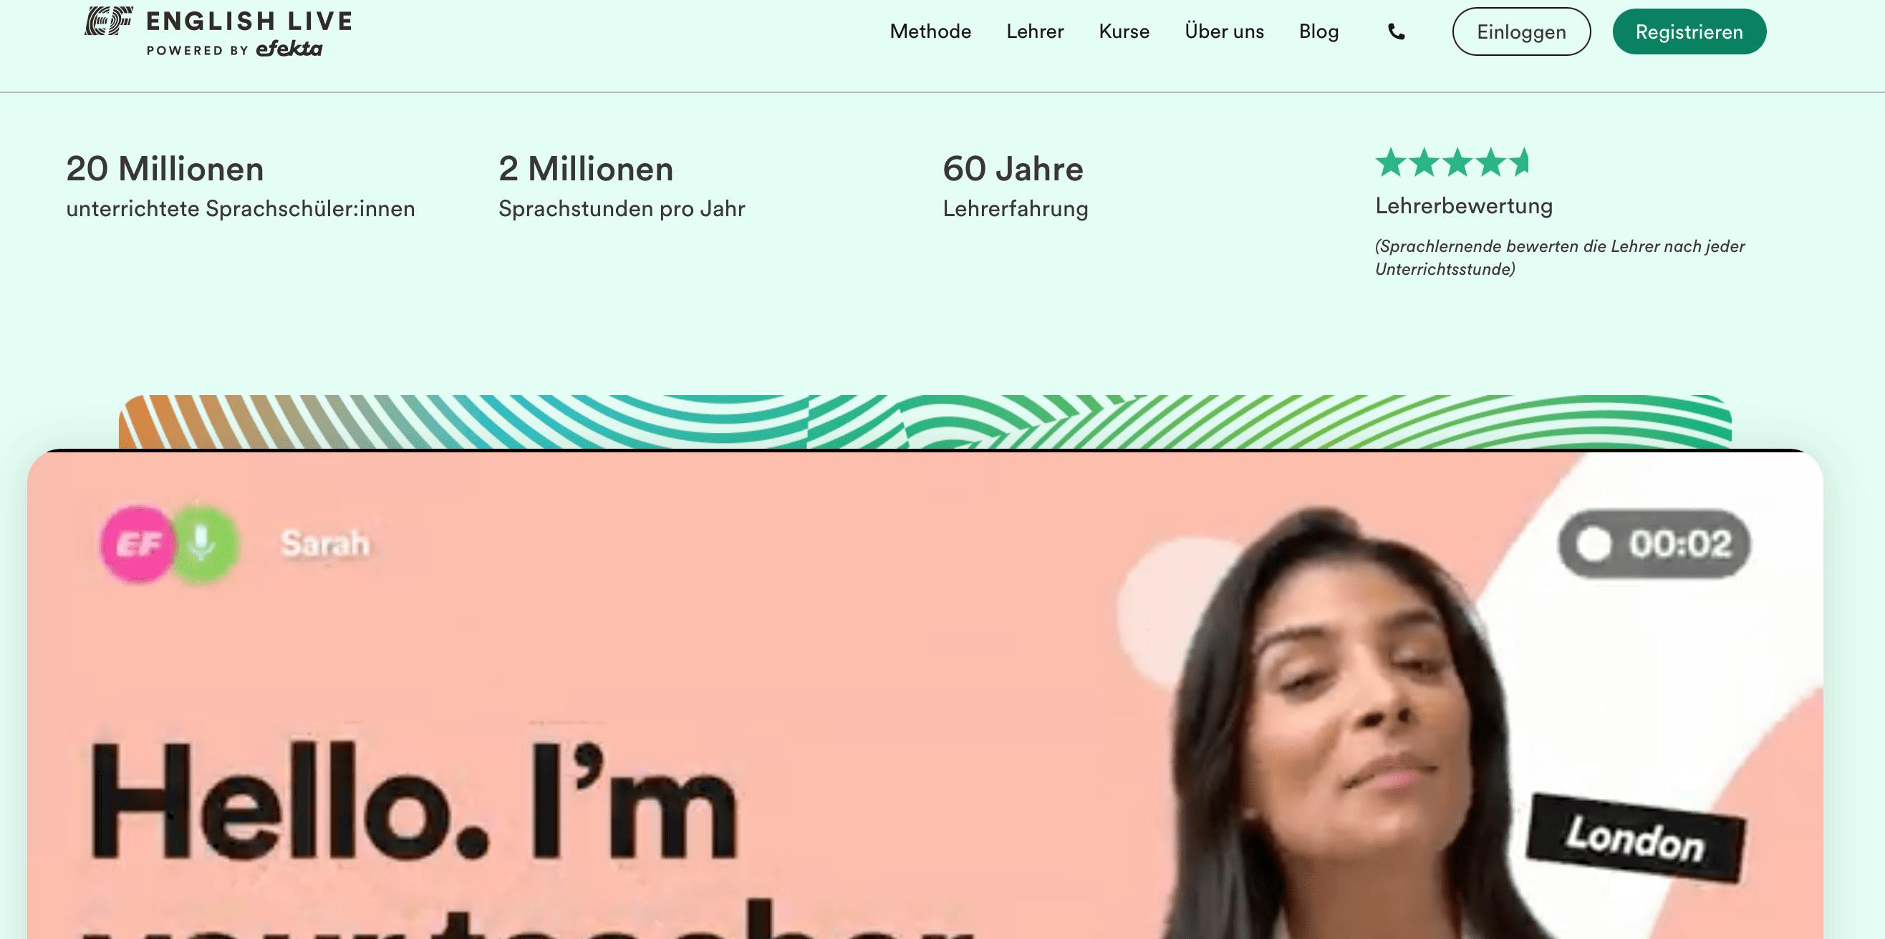This screenshot has height=939, width=1885.
Task: Click the EF English Live logo
Action: 218,32
